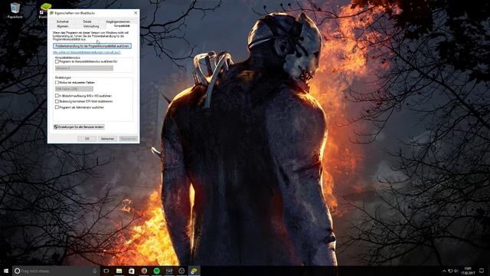
Task: Open the Windows Start menu
Action: pyautogui.click(x=6, y=271)
